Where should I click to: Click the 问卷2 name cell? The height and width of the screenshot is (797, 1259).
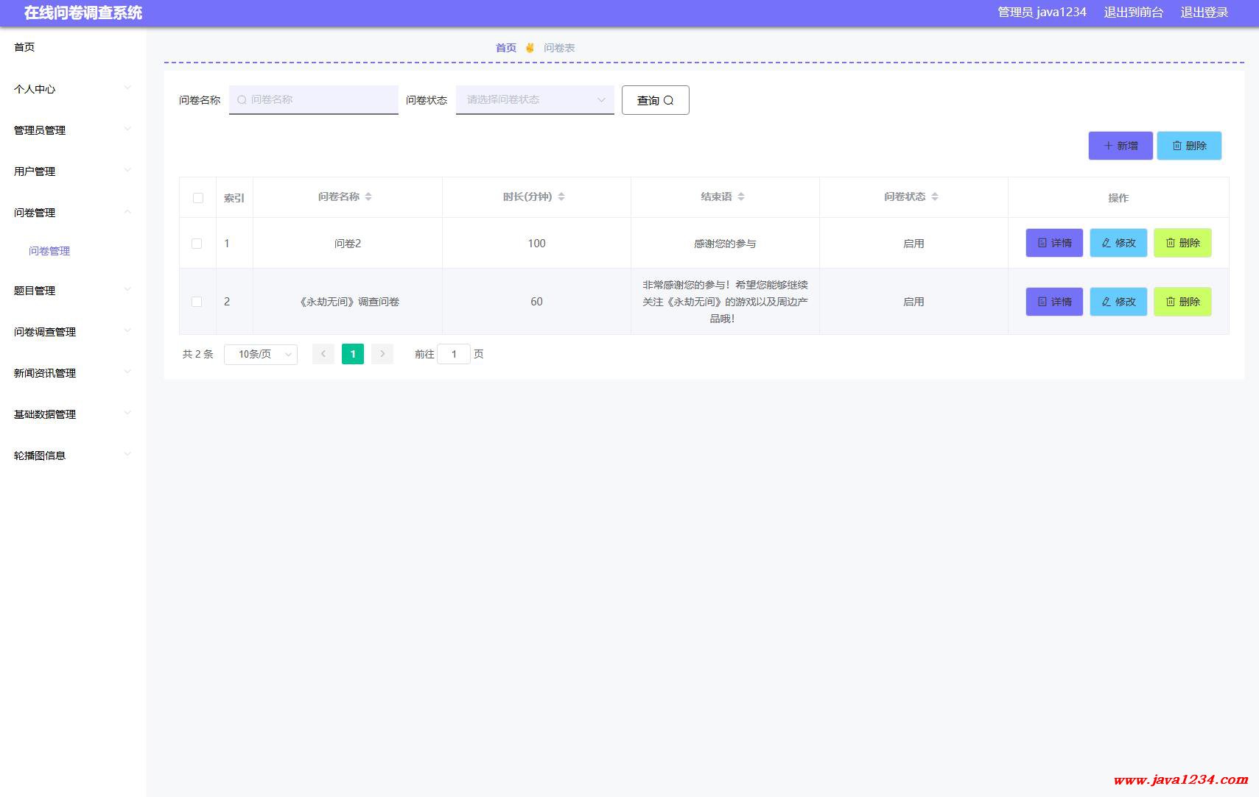348,244
